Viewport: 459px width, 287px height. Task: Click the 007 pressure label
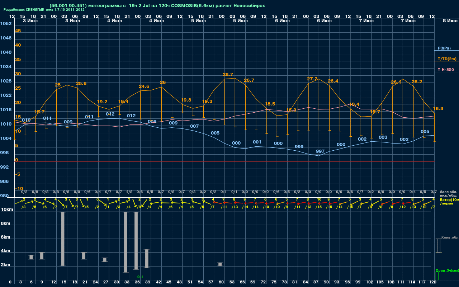coord(194,126)
